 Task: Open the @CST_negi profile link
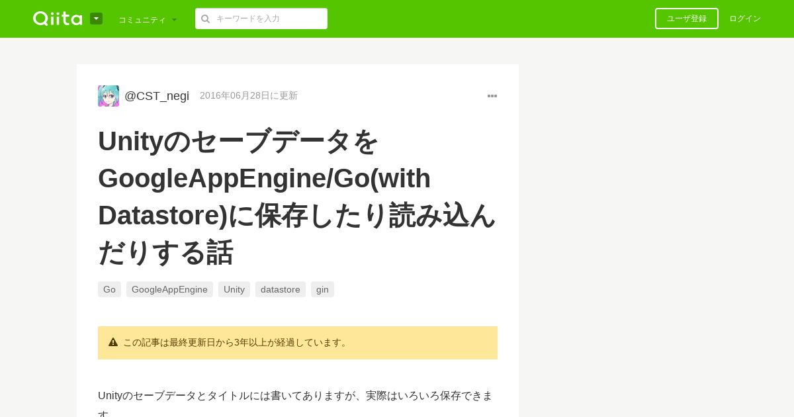coord(157,96)
